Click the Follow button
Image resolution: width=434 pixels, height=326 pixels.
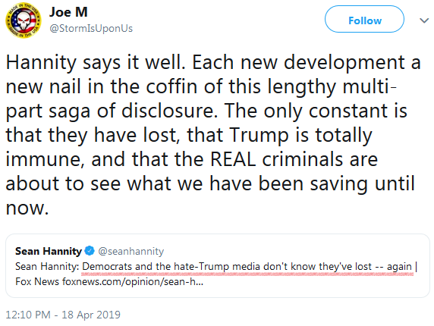coord(364,19)
